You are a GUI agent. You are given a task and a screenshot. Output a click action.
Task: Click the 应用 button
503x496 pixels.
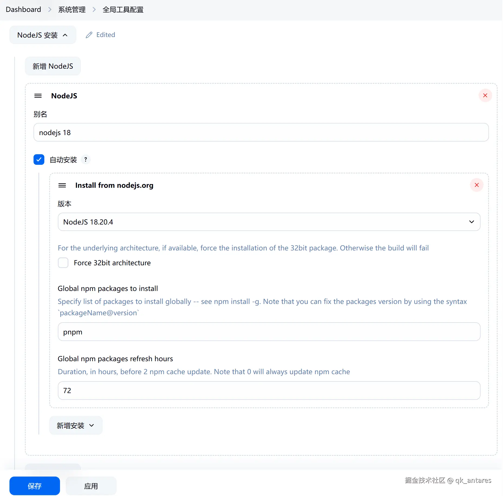[x=91, y=486]
